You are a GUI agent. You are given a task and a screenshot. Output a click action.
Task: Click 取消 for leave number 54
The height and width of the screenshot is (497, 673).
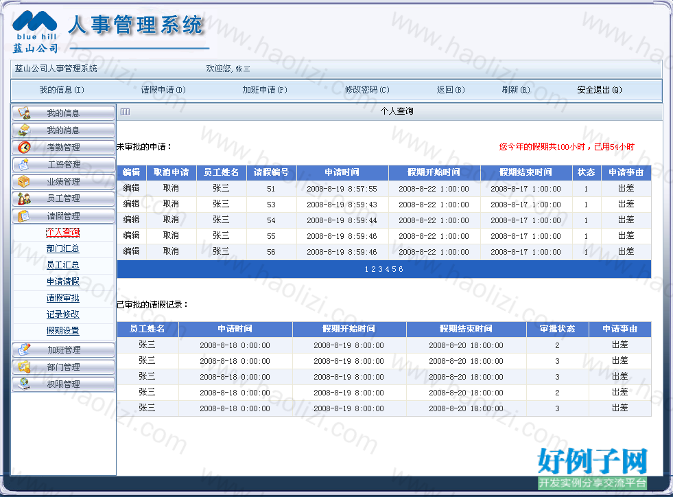pyautogui.click(x=171, y=220)
